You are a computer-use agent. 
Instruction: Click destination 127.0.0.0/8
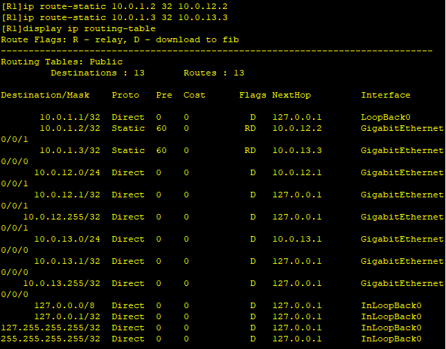(x=64, y=306)
